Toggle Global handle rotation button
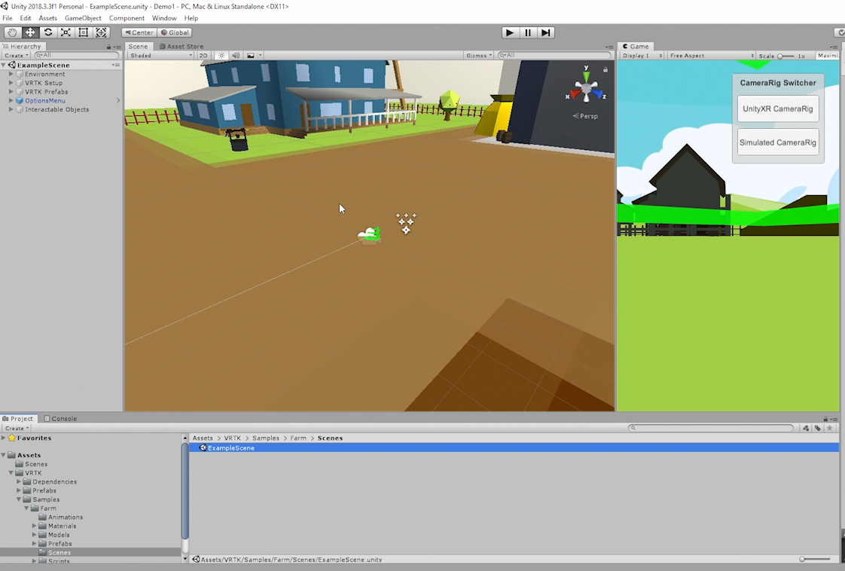The width and height of the screenshot is (845, 571). 175,32
